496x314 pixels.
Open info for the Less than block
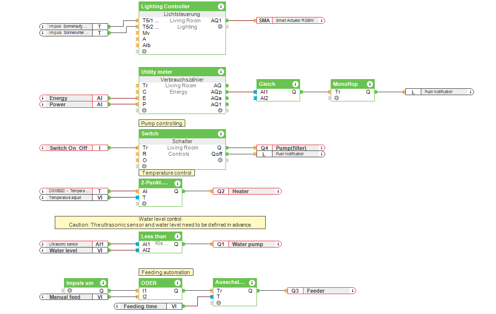tap(176, 236)
